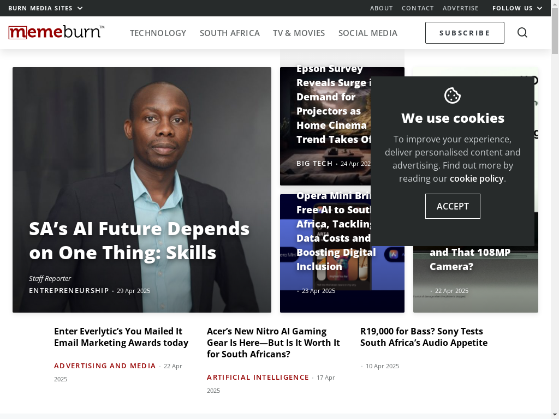
Task: Open the About page link
Action: tap(381, 8)
